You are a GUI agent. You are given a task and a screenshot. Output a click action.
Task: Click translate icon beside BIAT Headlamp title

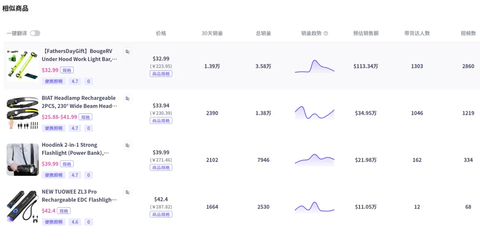(x=128, y=99)
